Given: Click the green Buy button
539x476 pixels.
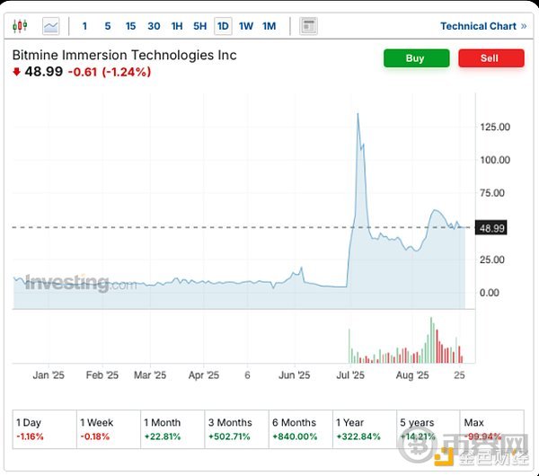Looking at the screenshot, I should [x=416, y=58].
